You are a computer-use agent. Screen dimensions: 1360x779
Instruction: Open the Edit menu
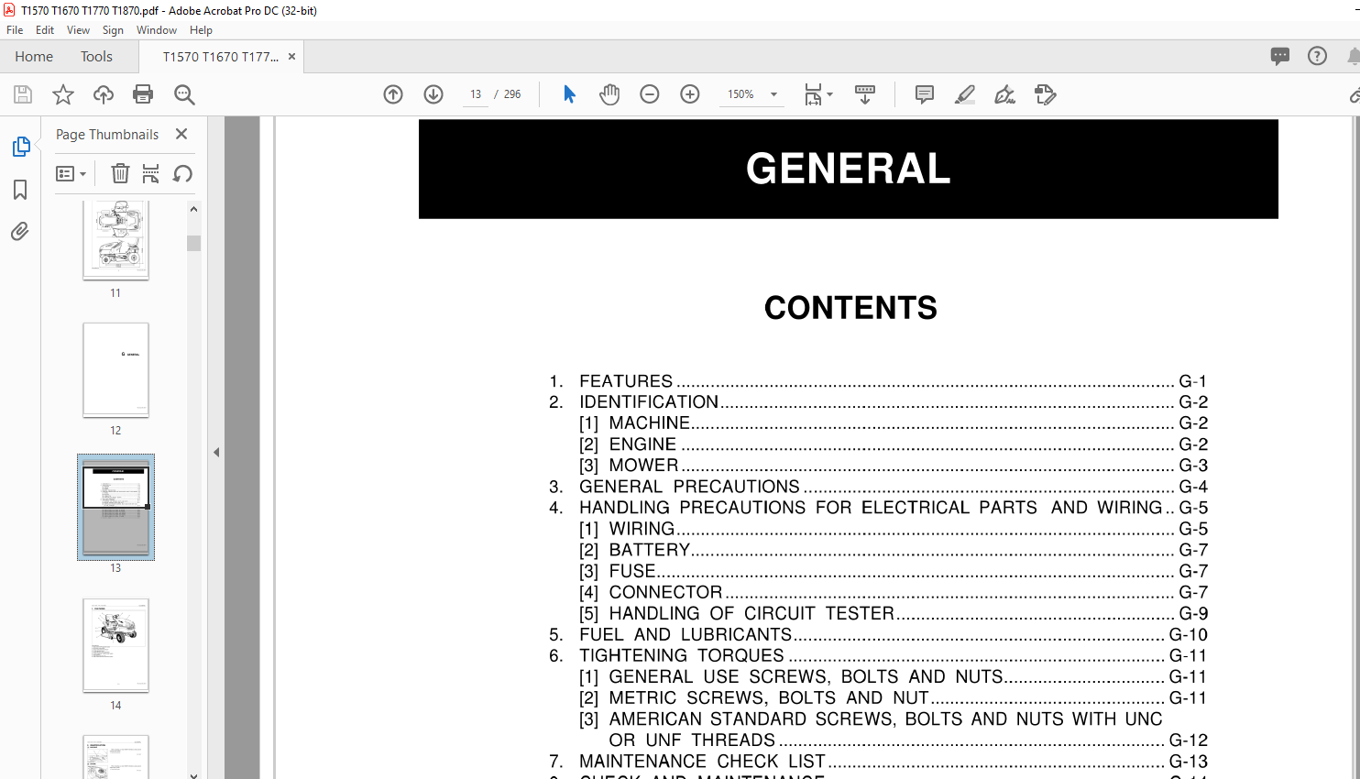tap(45, 30)
